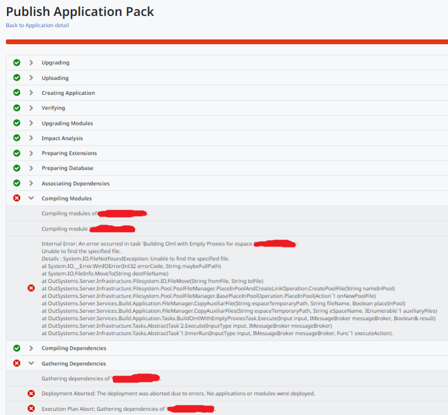This screenshot has height=415, width=448.
Task: Click the Publish Application Pack heading
Action: [x=80, y=11]
